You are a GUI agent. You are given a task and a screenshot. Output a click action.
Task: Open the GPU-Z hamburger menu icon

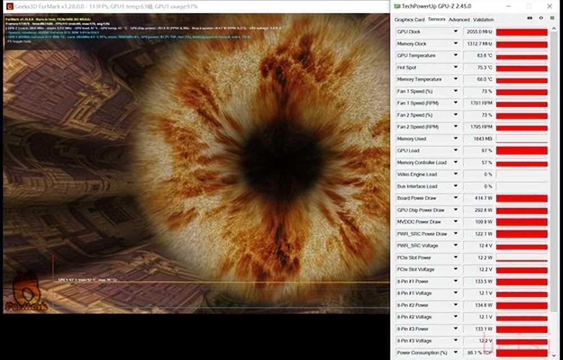click(x=551, y=19)
